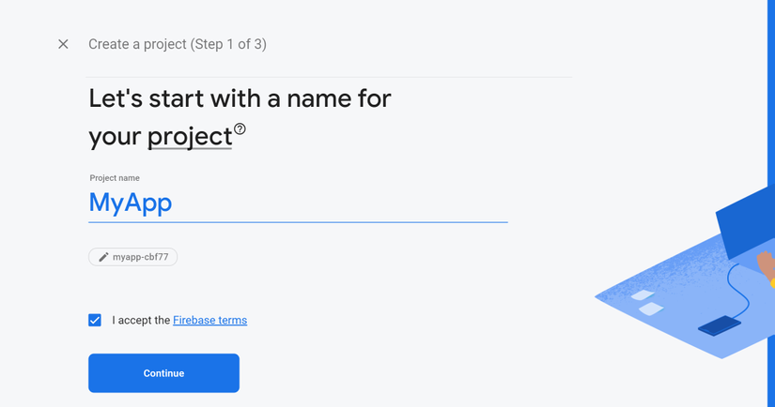Click the curved cable connecting the phone

(739, 291)
